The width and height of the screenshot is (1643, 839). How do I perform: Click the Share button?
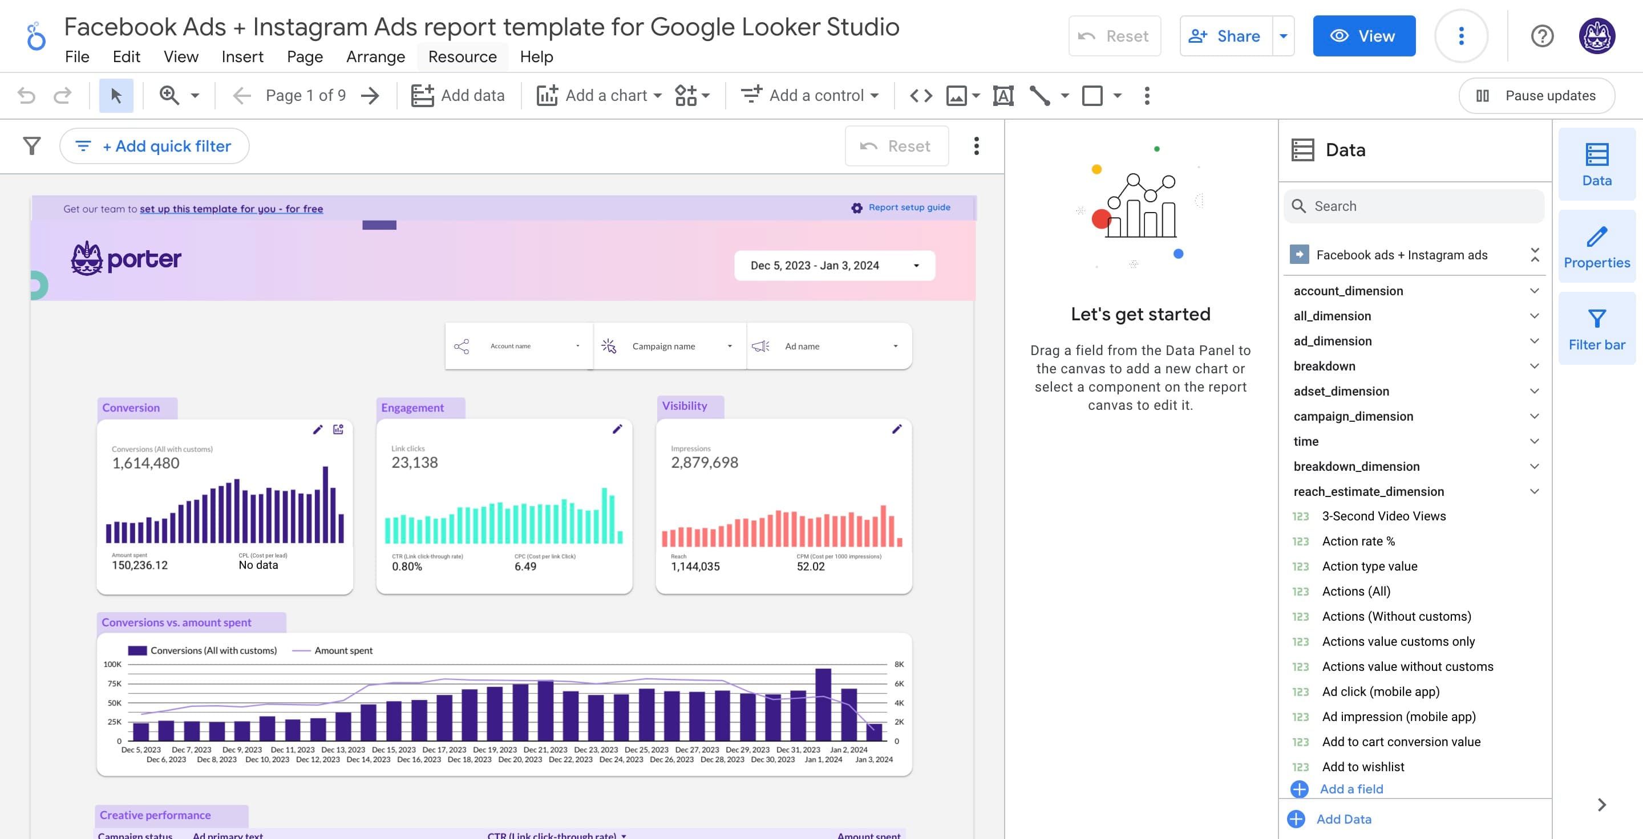point(1226,36)
